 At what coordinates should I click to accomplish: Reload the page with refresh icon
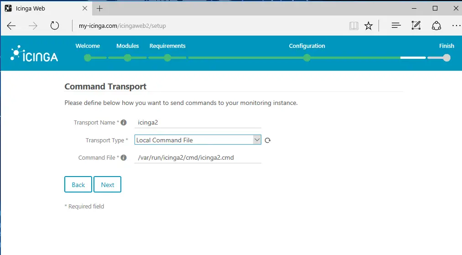(x=55, y=26)
